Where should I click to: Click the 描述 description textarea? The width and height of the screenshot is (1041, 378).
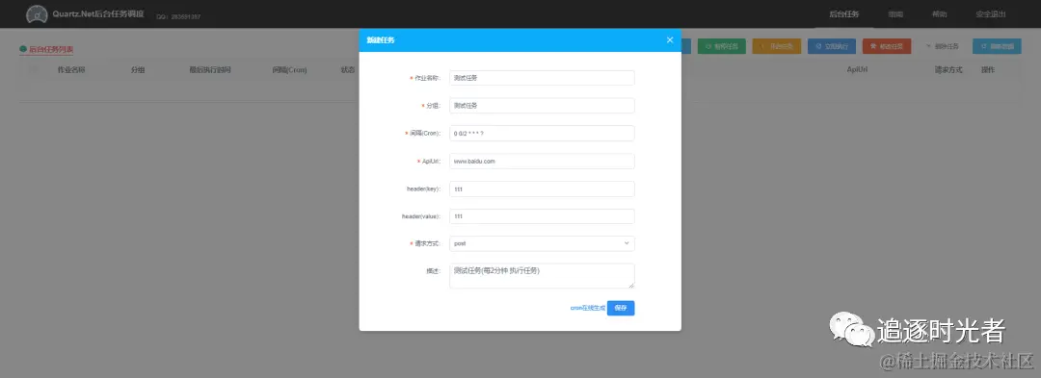click(x=542, y=275)
